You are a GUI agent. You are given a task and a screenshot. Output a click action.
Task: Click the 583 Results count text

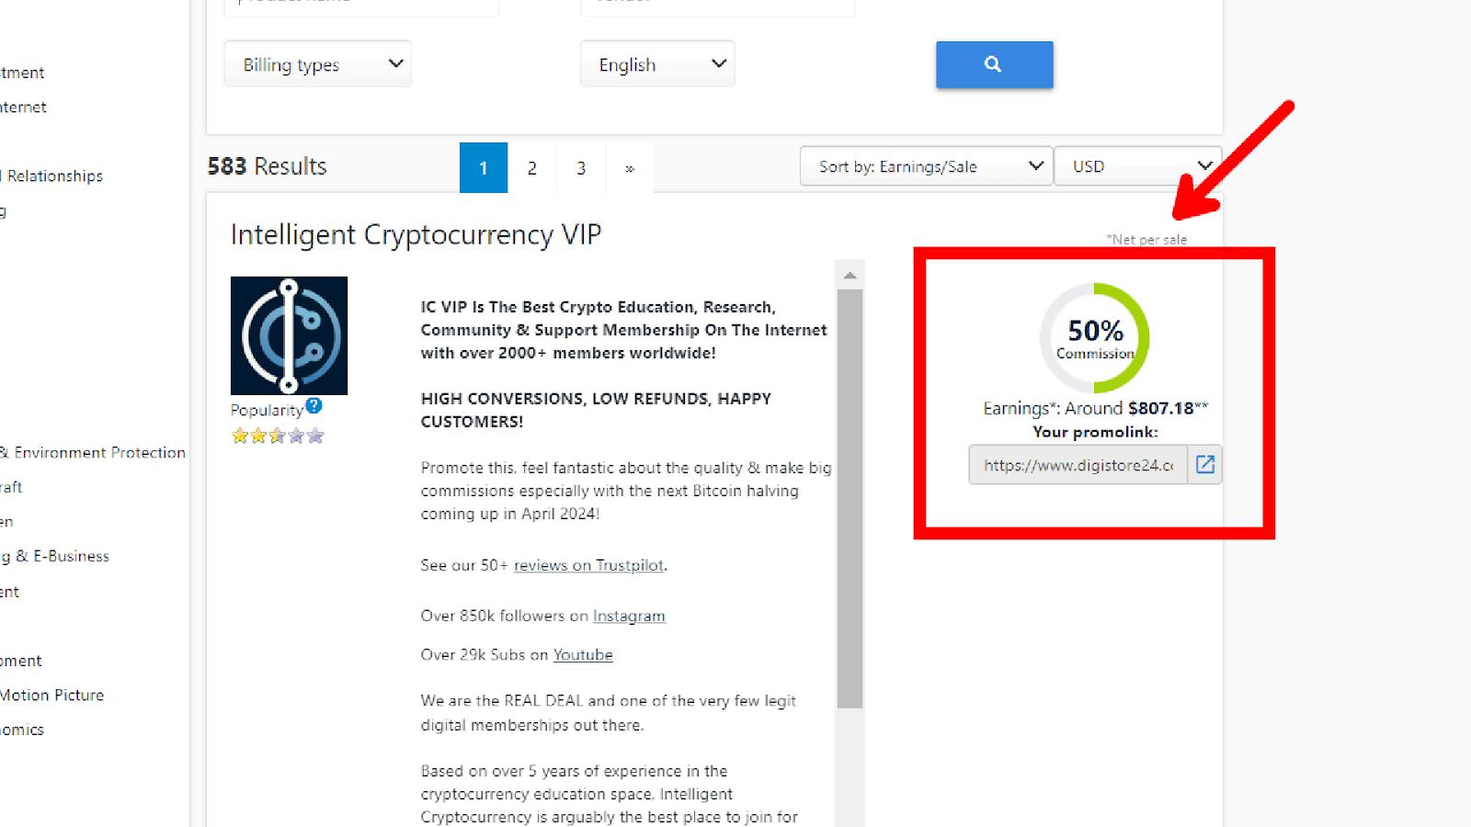pyautogui.click(x=268, y=166)
